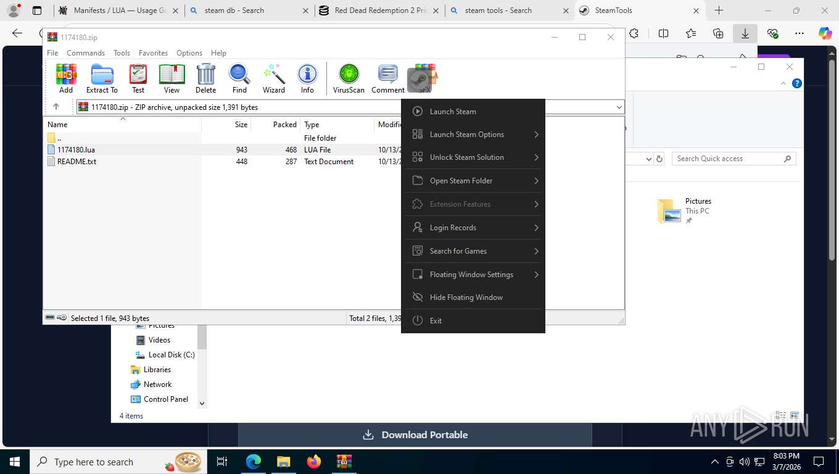
Task: Click browser back arrow button
Action: [17, 34]
